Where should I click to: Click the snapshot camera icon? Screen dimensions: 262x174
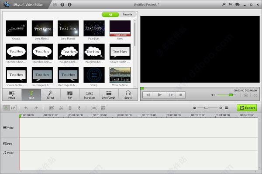pyautogui.click(x=246, y=95)
